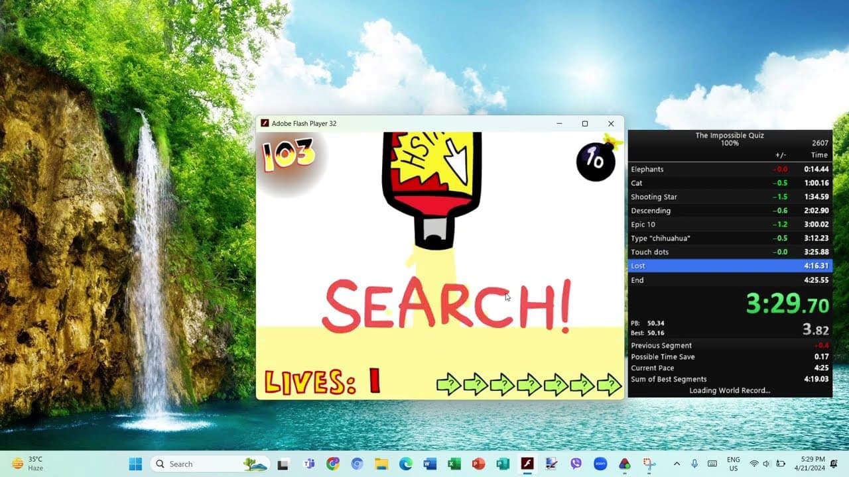The height and width of the screenshot is (477, 849).
Task: Open Word from the taskbar
Action: 430,464
